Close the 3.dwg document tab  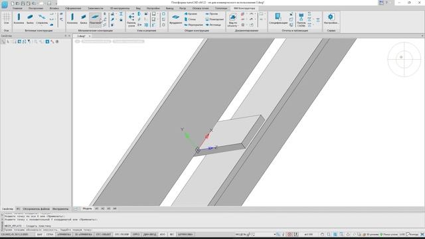click(x=90, y=36)
